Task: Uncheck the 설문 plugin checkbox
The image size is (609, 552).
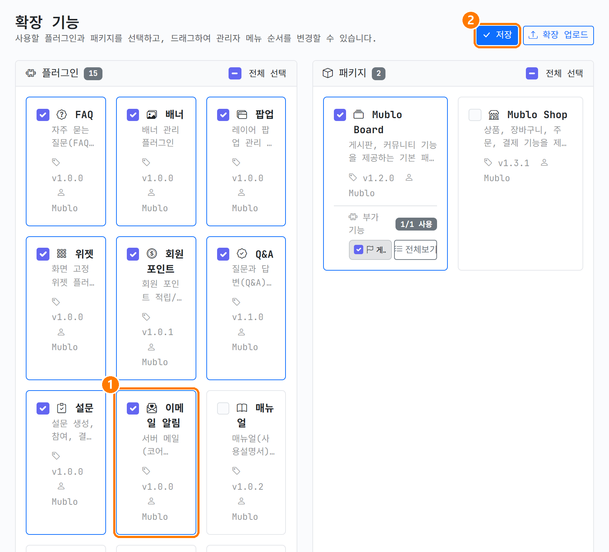Action: (43, 408)
